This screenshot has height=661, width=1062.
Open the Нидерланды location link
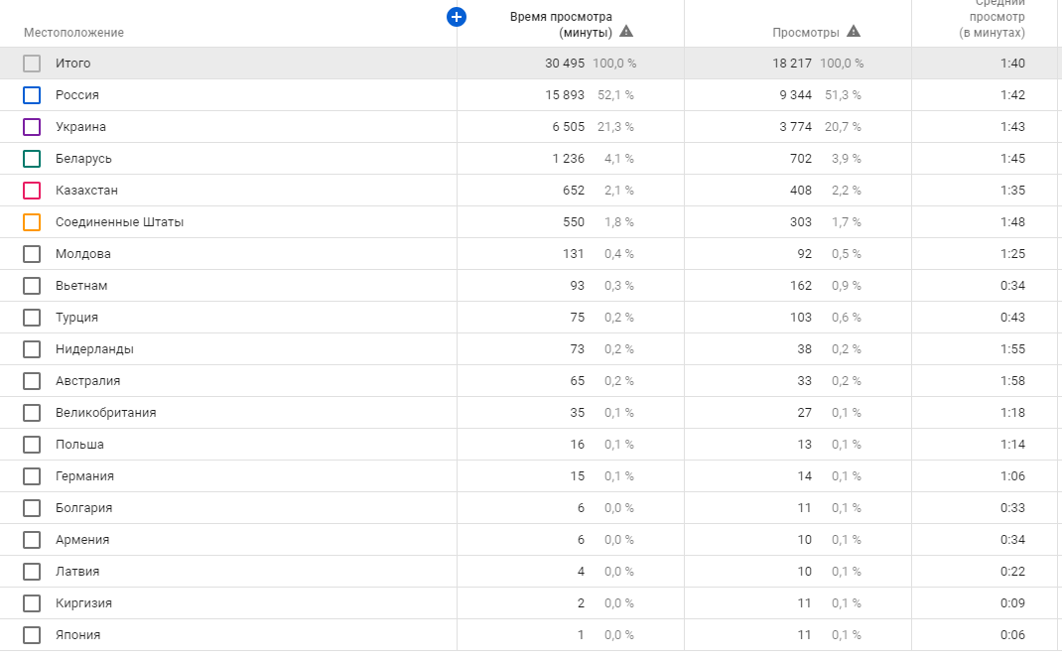94,349
